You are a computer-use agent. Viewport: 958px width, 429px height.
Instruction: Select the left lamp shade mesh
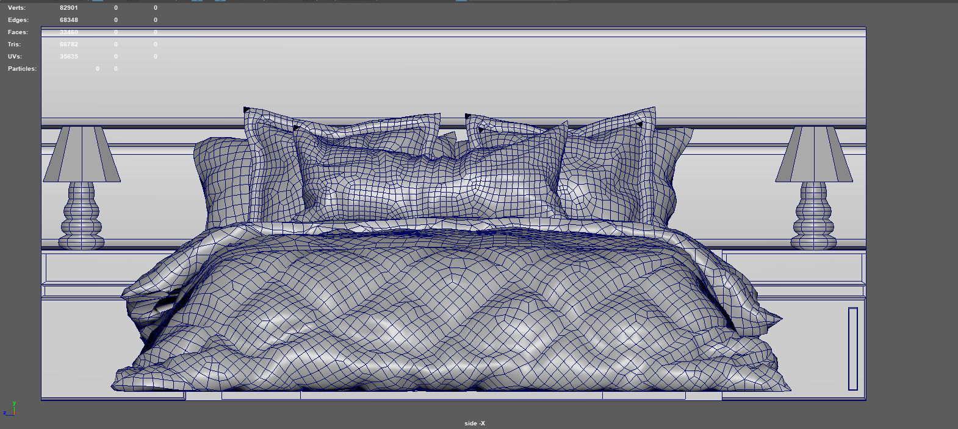(x=82, y=154)
